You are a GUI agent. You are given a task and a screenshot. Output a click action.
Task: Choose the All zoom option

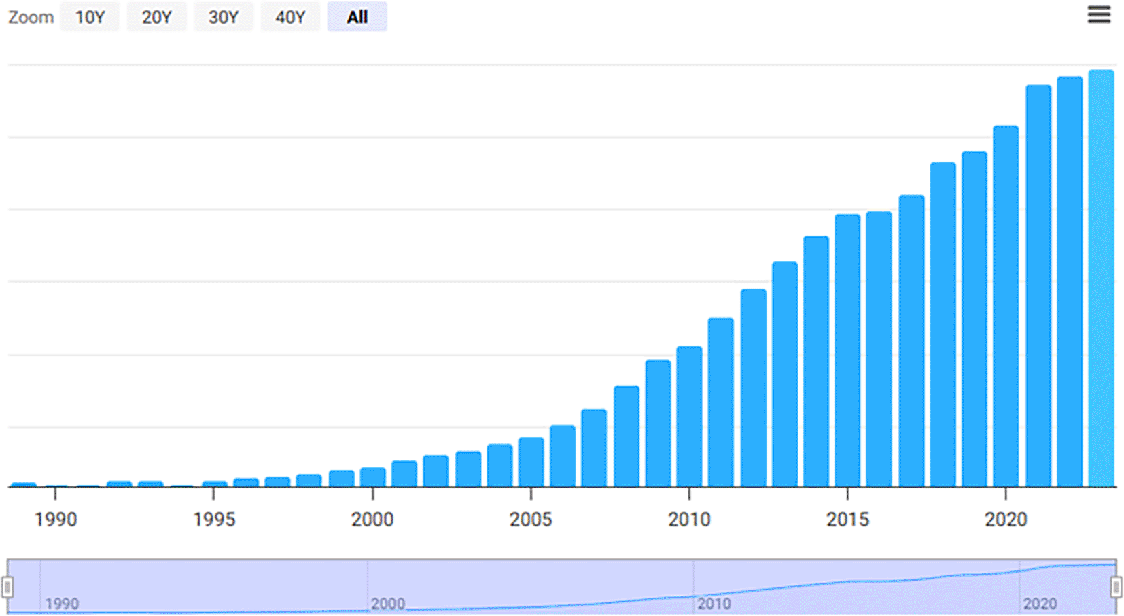357,17
